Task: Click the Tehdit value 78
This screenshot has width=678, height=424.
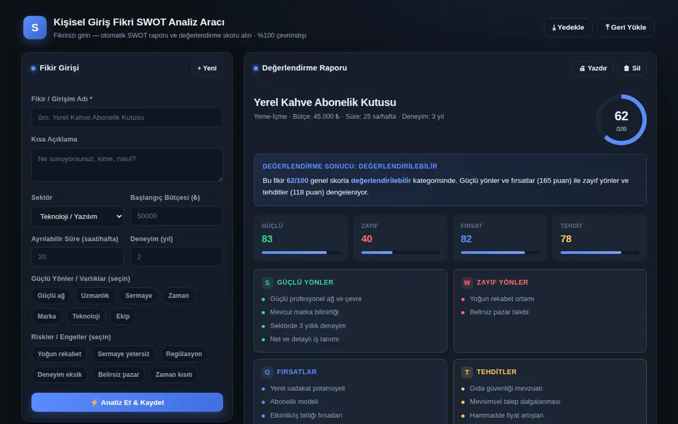Action: 566,239
